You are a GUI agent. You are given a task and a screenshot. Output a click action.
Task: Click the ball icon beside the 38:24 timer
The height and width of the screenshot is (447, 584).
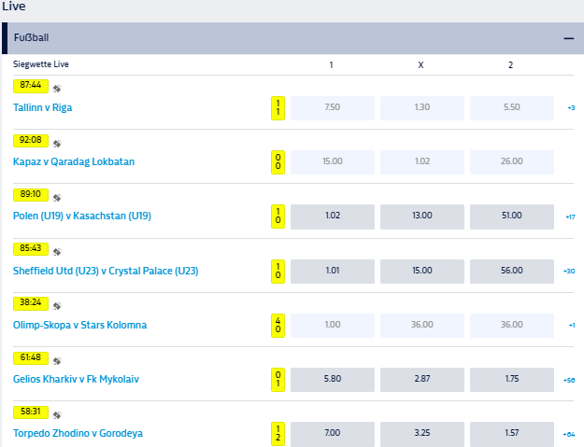(x=57, y=306)
